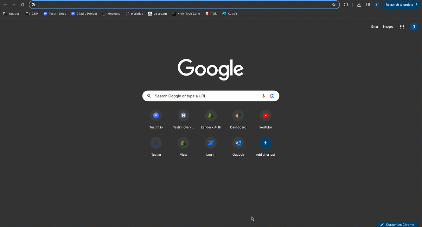Open the three-dot Chrome menu
Image resolution: width=422 pixels, height=227 pixels.
(416, 5)
